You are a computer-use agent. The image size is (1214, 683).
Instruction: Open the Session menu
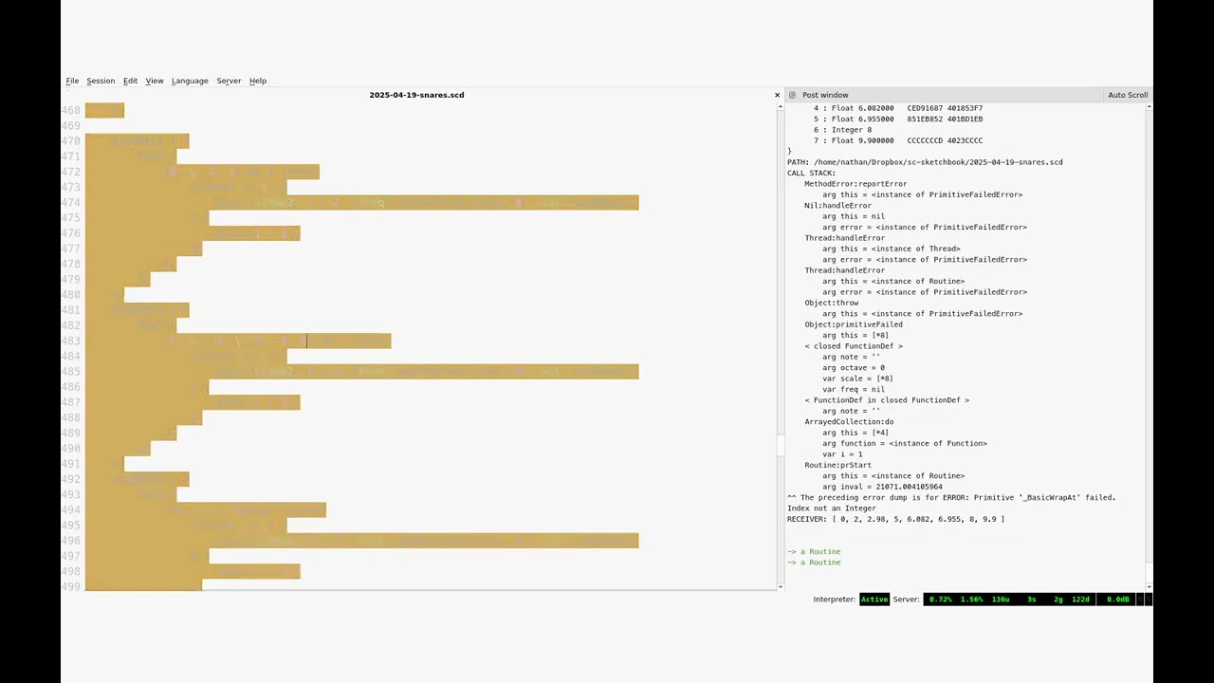click(101, 81)
